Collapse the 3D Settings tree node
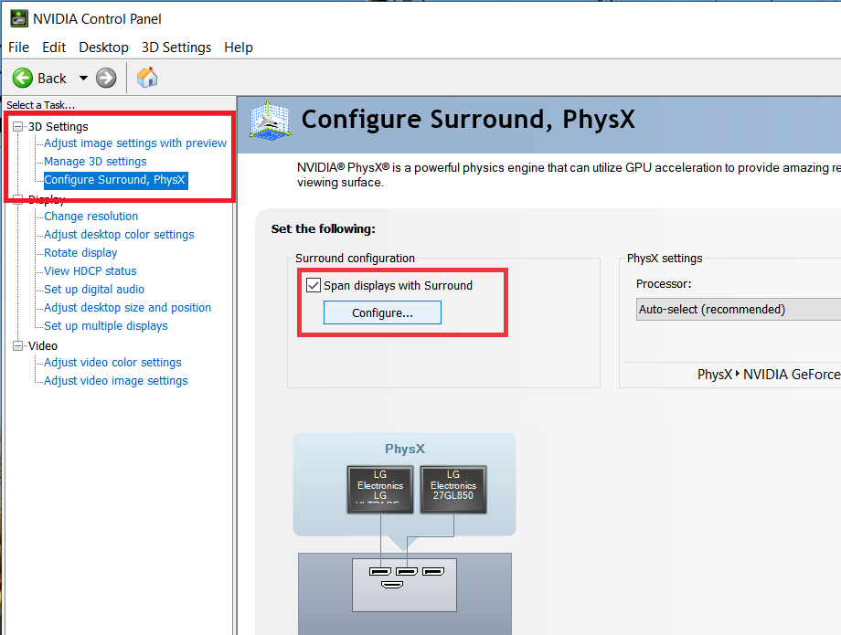Viewport: 841px width, 635px height. click(x=18, y=126)
